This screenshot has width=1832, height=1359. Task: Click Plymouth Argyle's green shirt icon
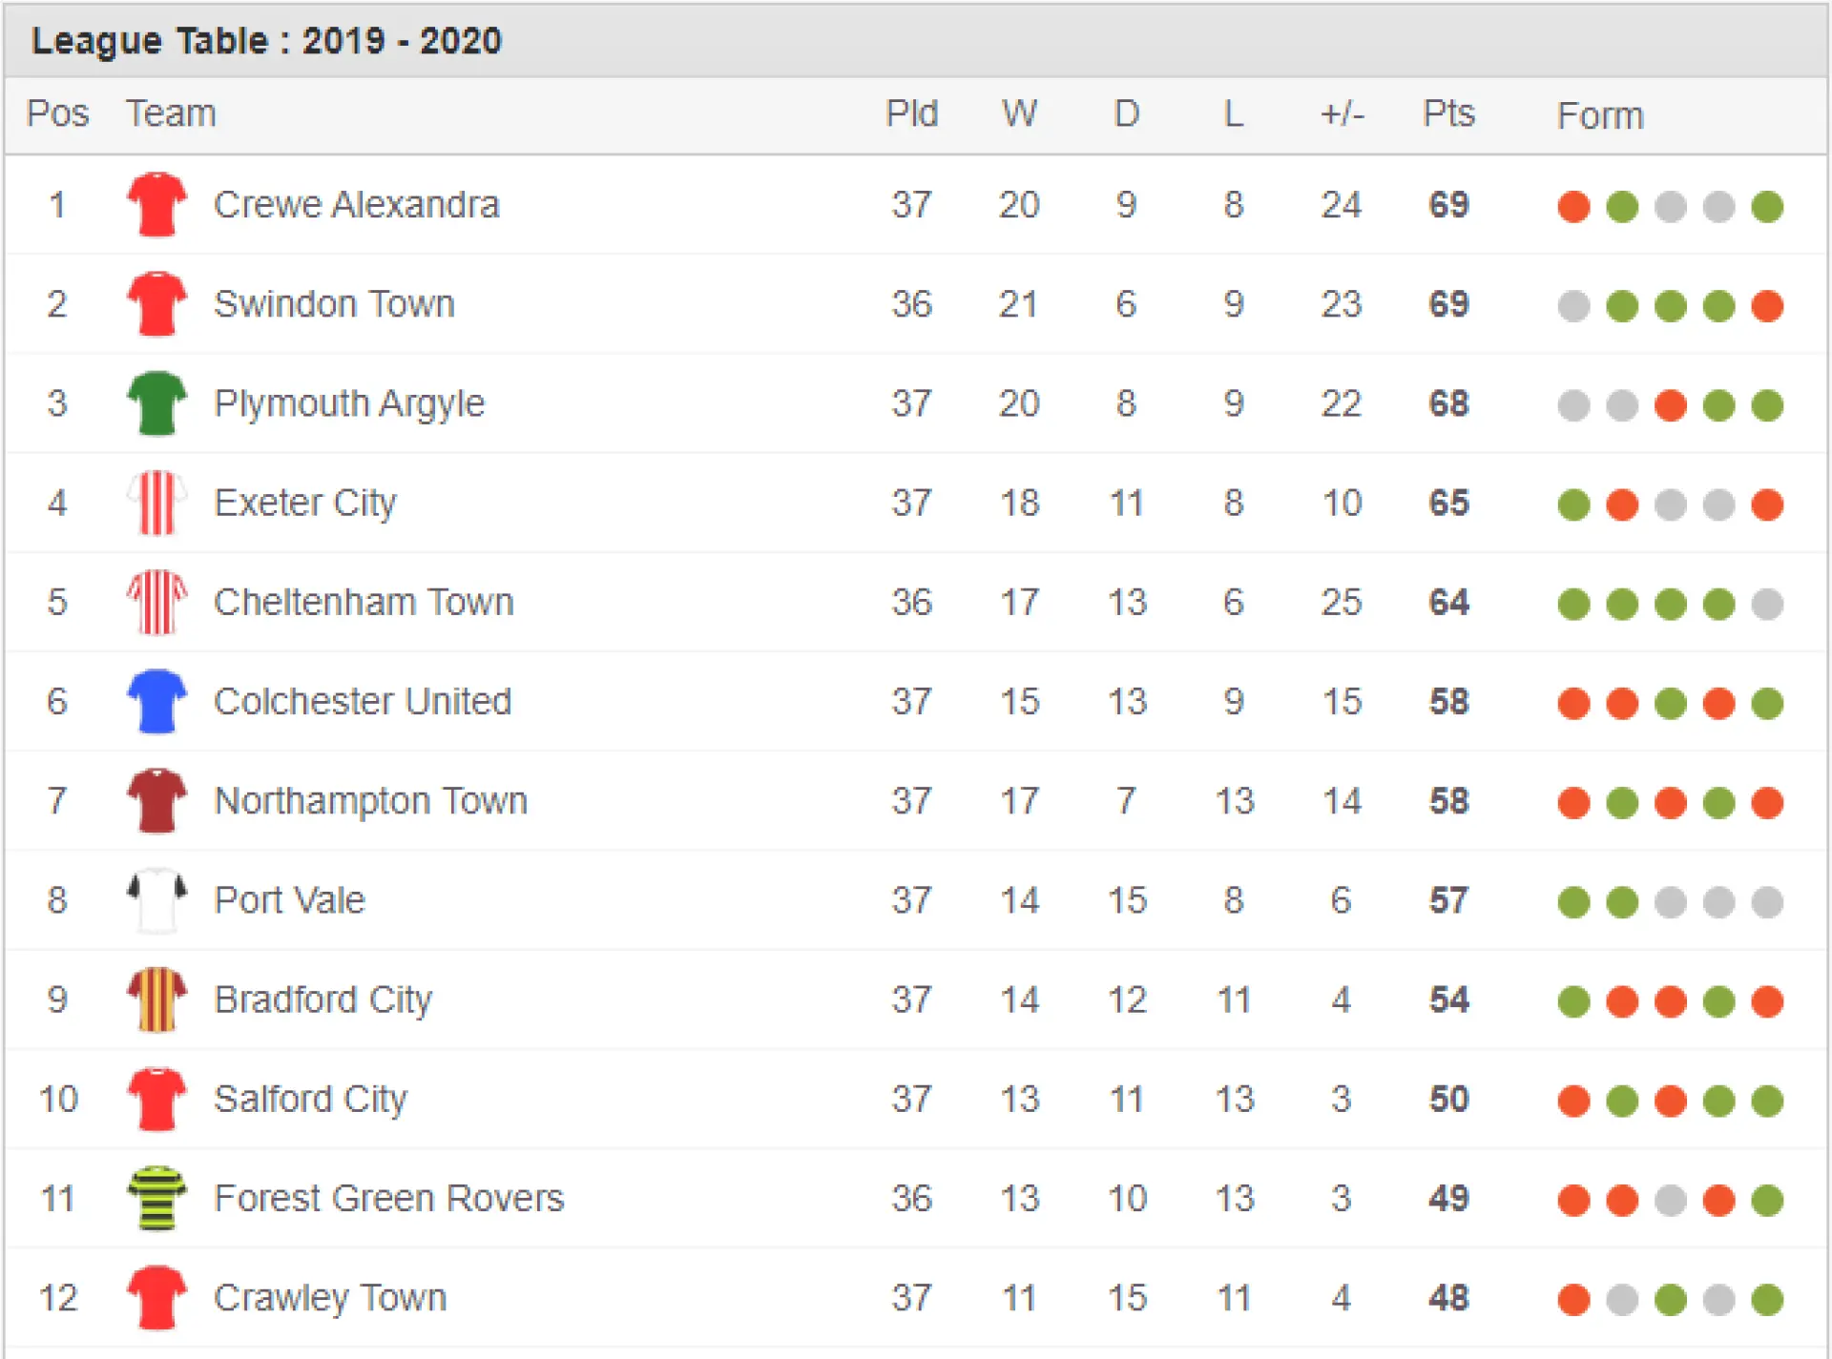(157, 403)
